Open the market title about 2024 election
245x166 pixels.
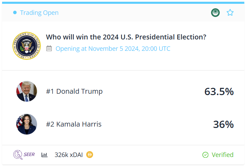point(126,37)
